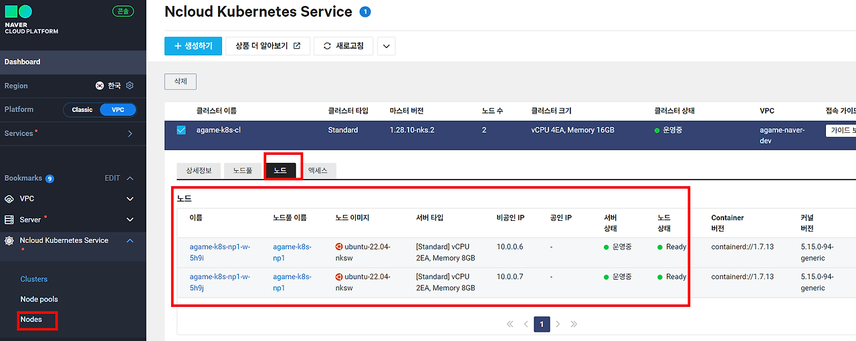The width and height of the screenshot is (856, 341).
Task: Expand the Services menu chevron
Action: click(130, 133)
